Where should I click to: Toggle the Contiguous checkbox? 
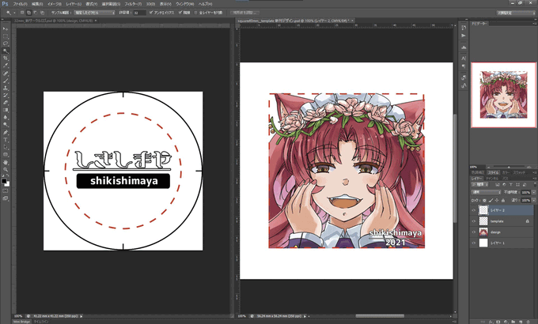[180, 13]
